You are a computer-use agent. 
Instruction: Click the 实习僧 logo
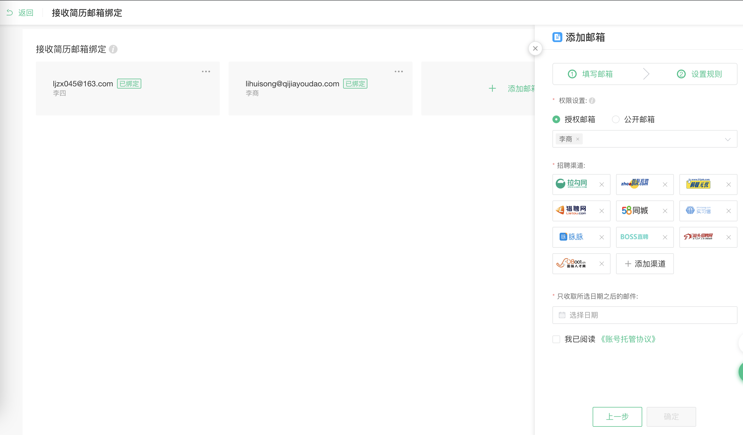pos(698,210)
